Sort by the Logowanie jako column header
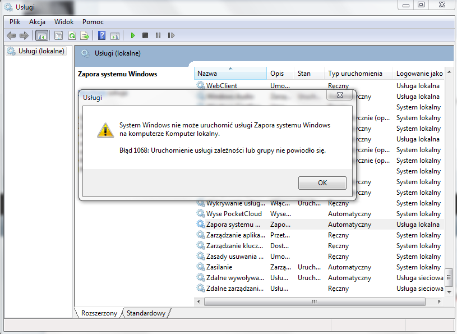The height and width of the screenshot is (334, 457). click(x=419, y=74)
